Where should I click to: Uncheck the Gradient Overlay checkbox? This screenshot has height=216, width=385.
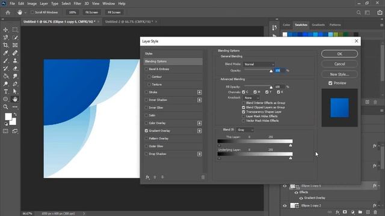click(x=146, y=131)
